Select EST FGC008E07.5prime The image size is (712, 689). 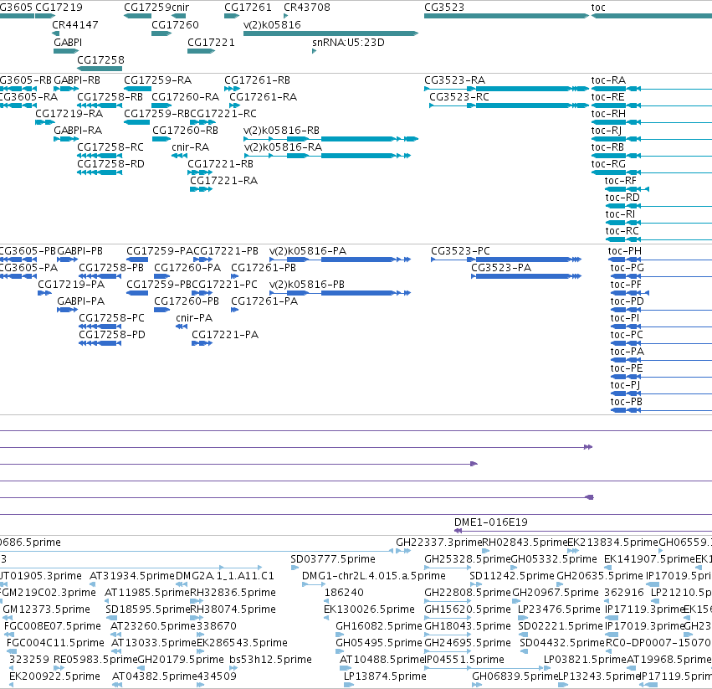click(52, 626)
